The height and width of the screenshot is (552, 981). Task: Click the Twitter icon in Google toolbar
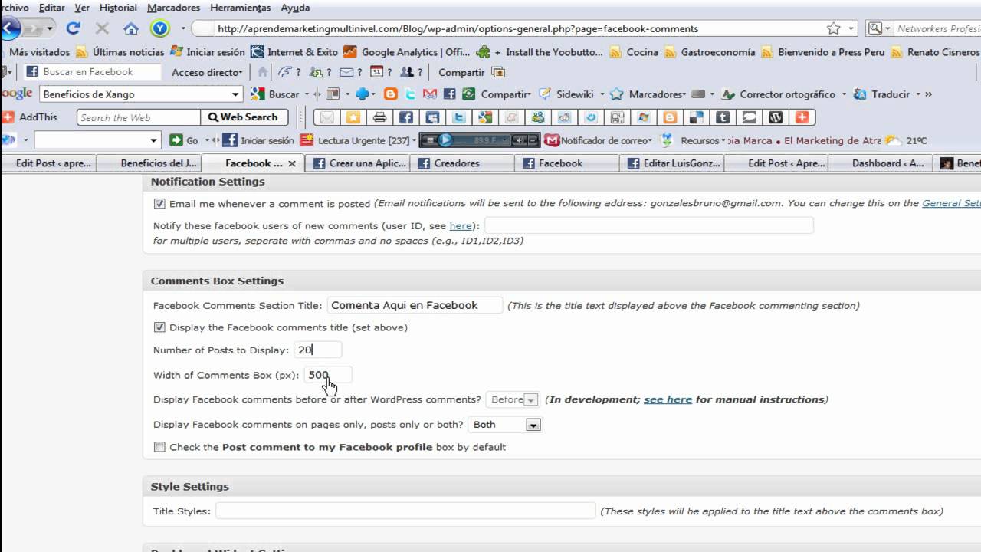[x=410, y=94]
